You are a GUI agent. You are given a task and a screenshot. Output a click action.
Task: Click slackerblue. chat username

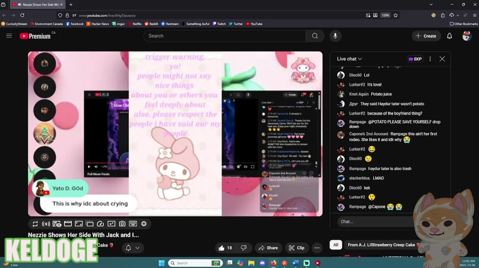pos(360,178)
